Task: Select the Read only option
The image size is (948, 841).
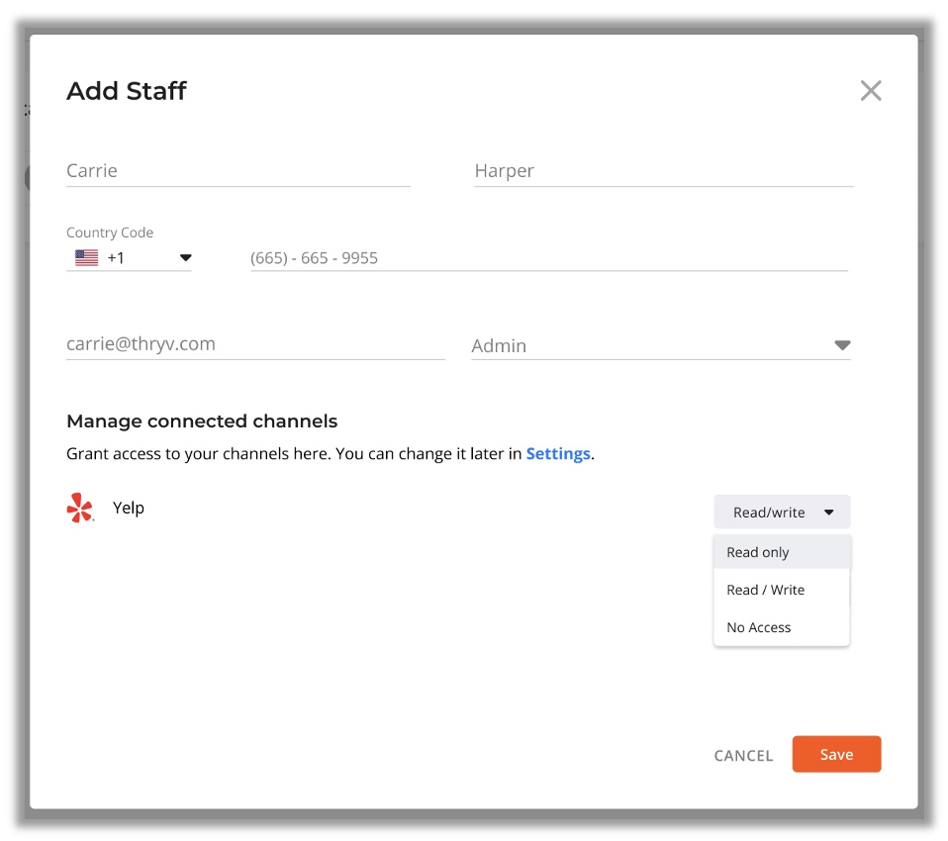Action: pos(758,552)
